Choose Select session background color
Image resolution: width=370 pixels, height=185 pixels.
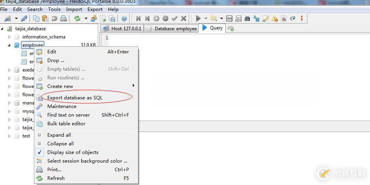tap(86, 161)
